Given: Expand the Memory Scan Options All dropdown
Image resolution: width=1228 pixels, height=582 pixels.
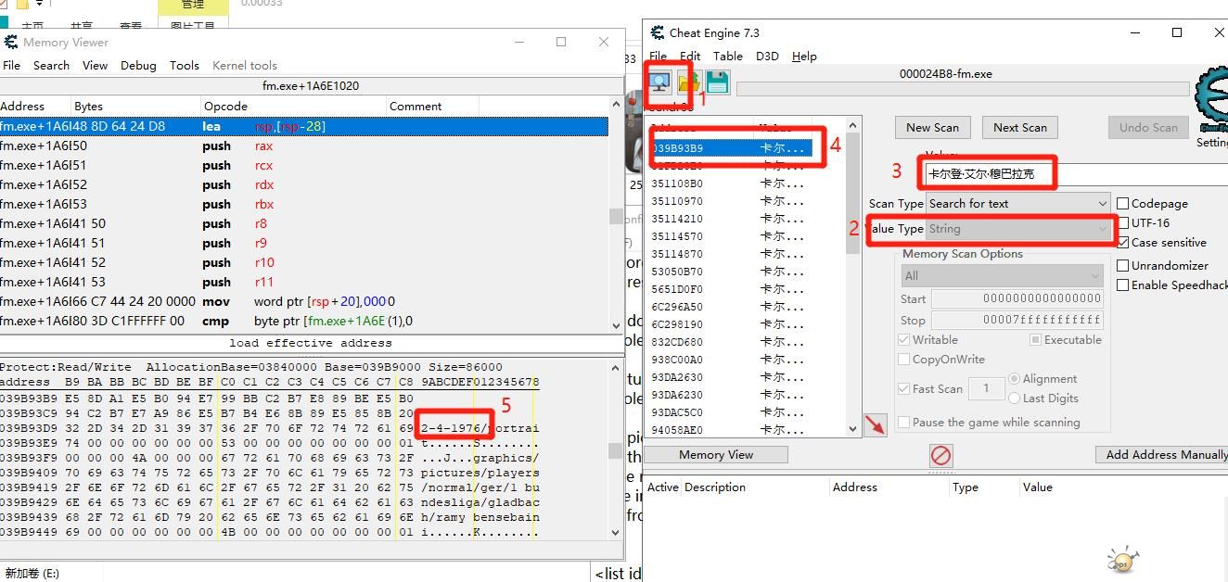Looking at the screenshot, I should point(1002,275).
